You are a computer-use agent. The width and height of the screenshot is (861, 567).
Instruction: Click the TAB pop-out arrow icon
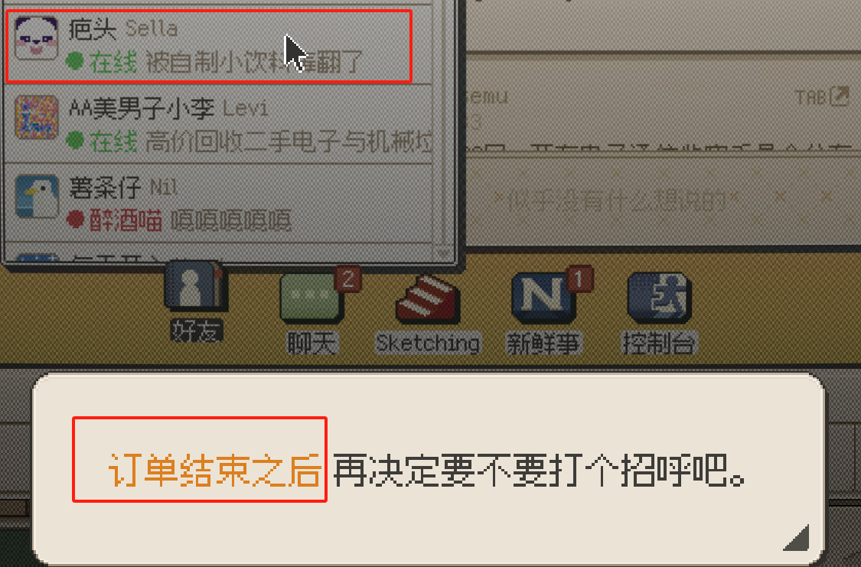coord(839,96)
